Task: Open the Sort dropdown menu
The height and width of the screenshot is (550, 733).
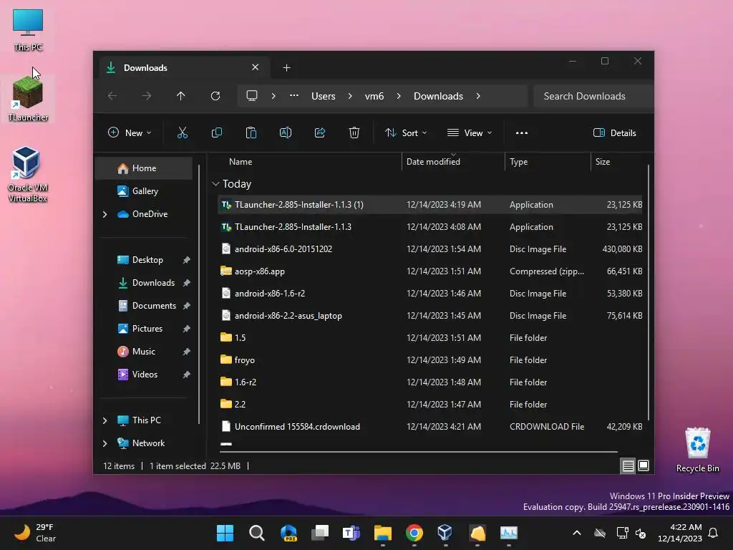Action: click(x=406, y=132)
